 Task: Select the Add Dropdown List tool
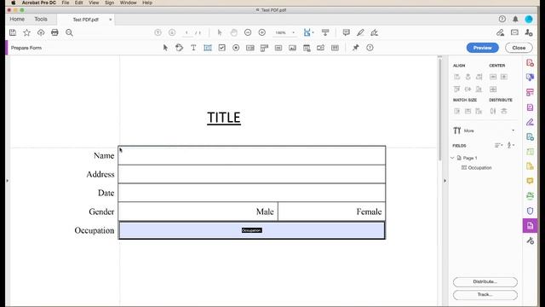tap(264, 48)
